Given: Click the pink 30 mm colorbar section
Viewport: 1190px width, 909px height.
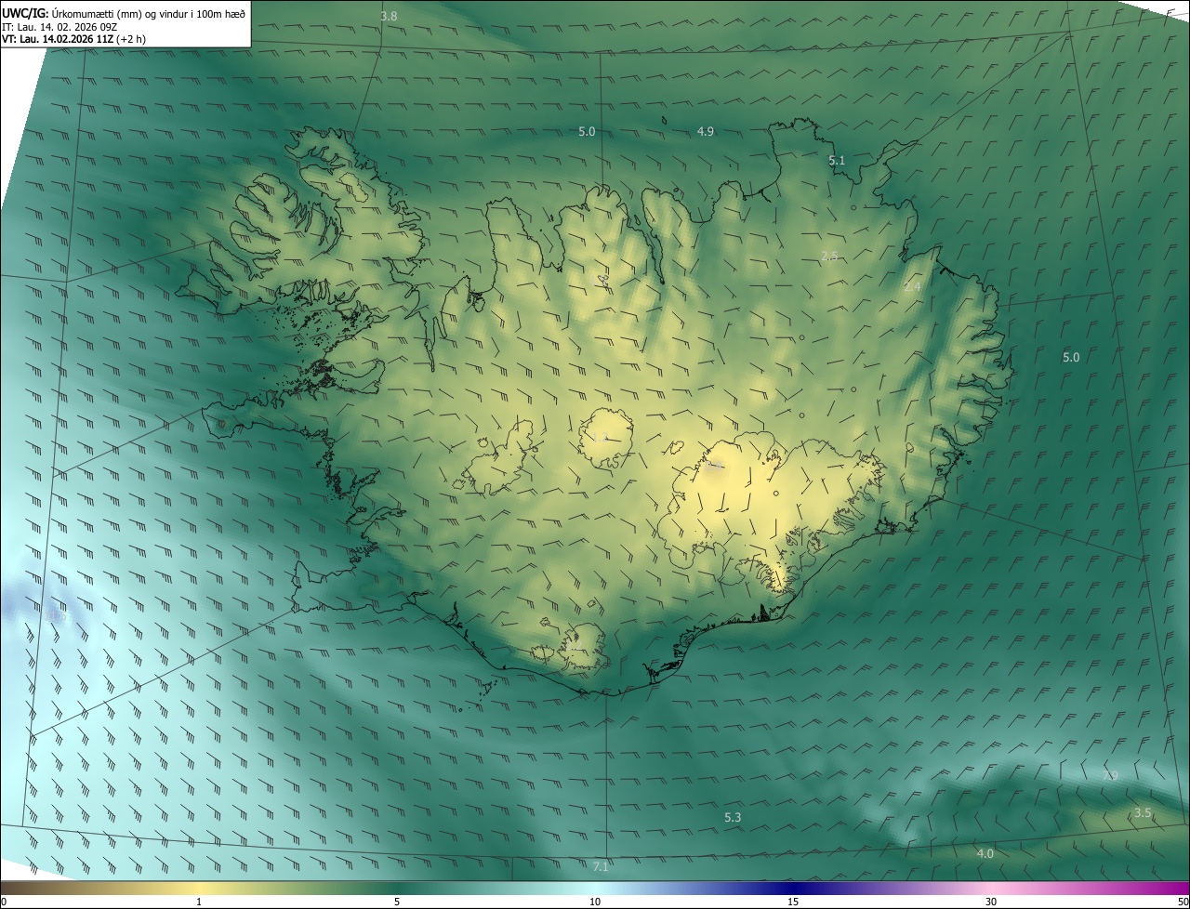Looking at the screenshot, I should (991, 888).
